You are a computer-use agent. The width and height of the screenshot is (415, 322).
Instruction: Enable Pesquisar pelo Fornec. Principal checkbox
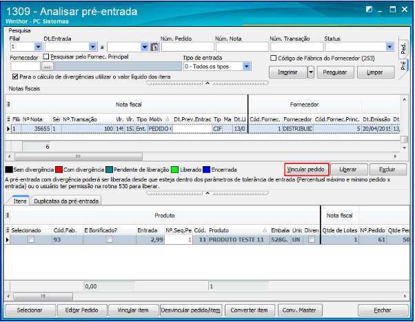pyautogui.click(x=46, y=57)
